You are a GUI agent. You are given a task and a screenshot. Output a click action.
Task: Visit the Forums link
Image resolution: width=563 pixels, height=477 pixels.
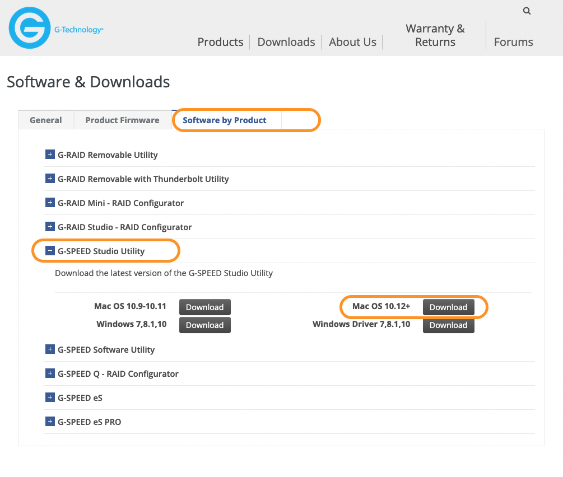(514, 42)
